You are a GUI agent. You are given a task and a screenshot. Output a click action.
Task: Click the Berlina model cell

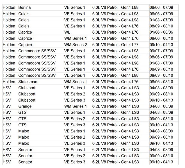point(25,8)
